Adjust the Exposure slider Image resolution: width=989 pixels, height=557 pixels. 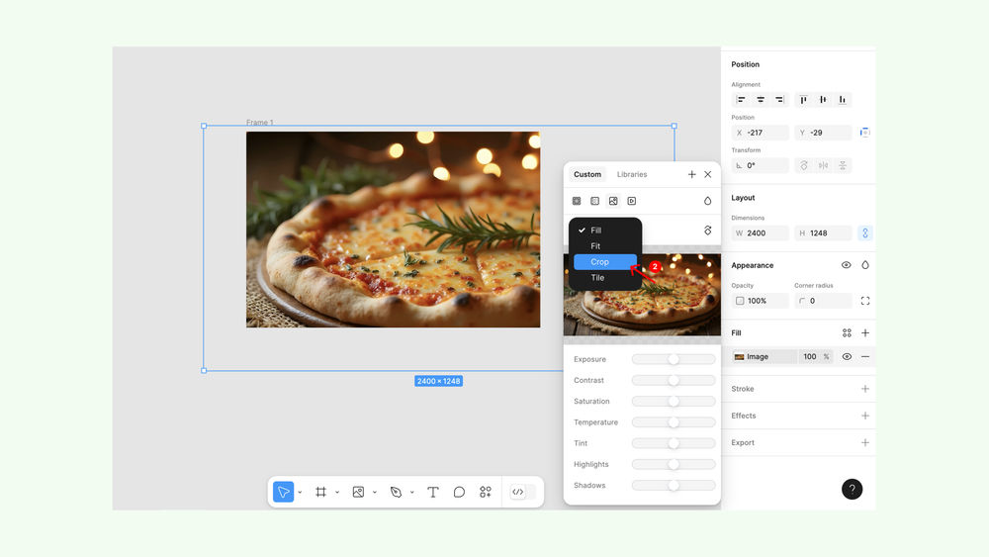click(674, 359)
